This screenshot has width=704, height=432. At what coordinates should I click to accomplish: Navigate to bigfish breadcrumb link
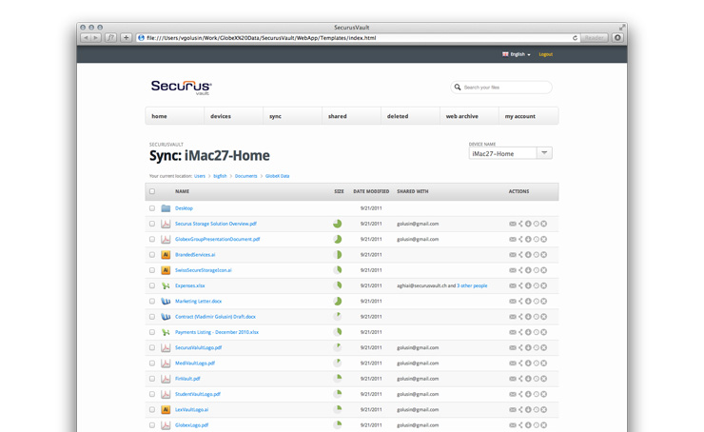(220, 176)
